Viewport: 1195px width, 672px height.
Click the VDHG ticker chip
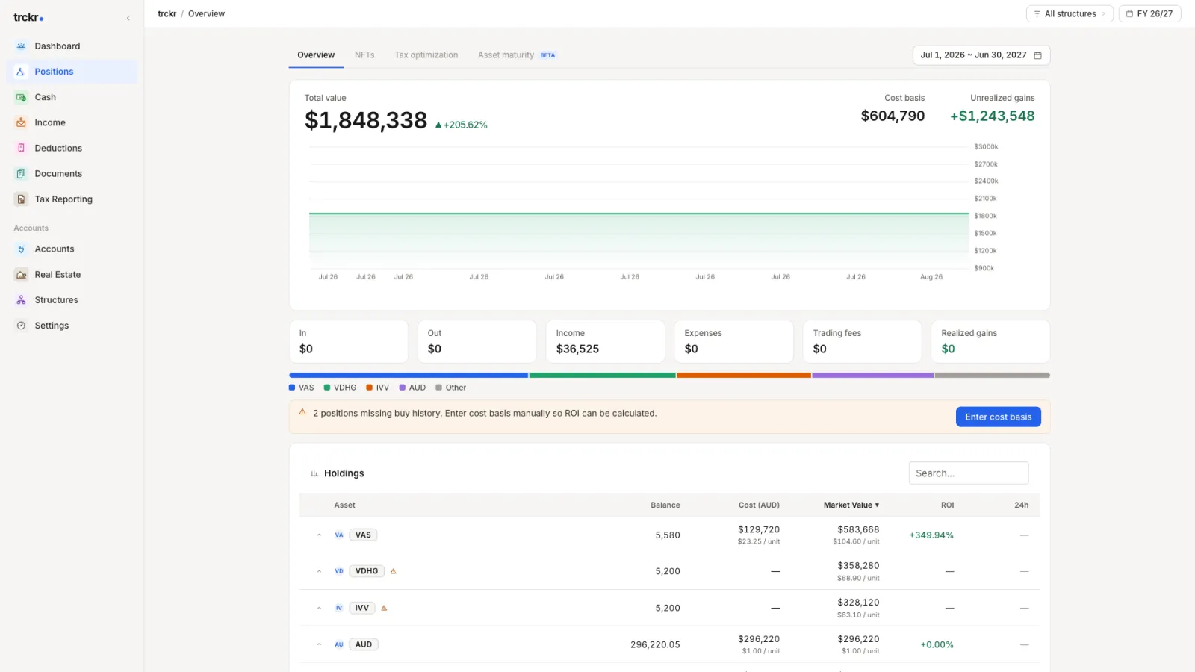point(367,571)
